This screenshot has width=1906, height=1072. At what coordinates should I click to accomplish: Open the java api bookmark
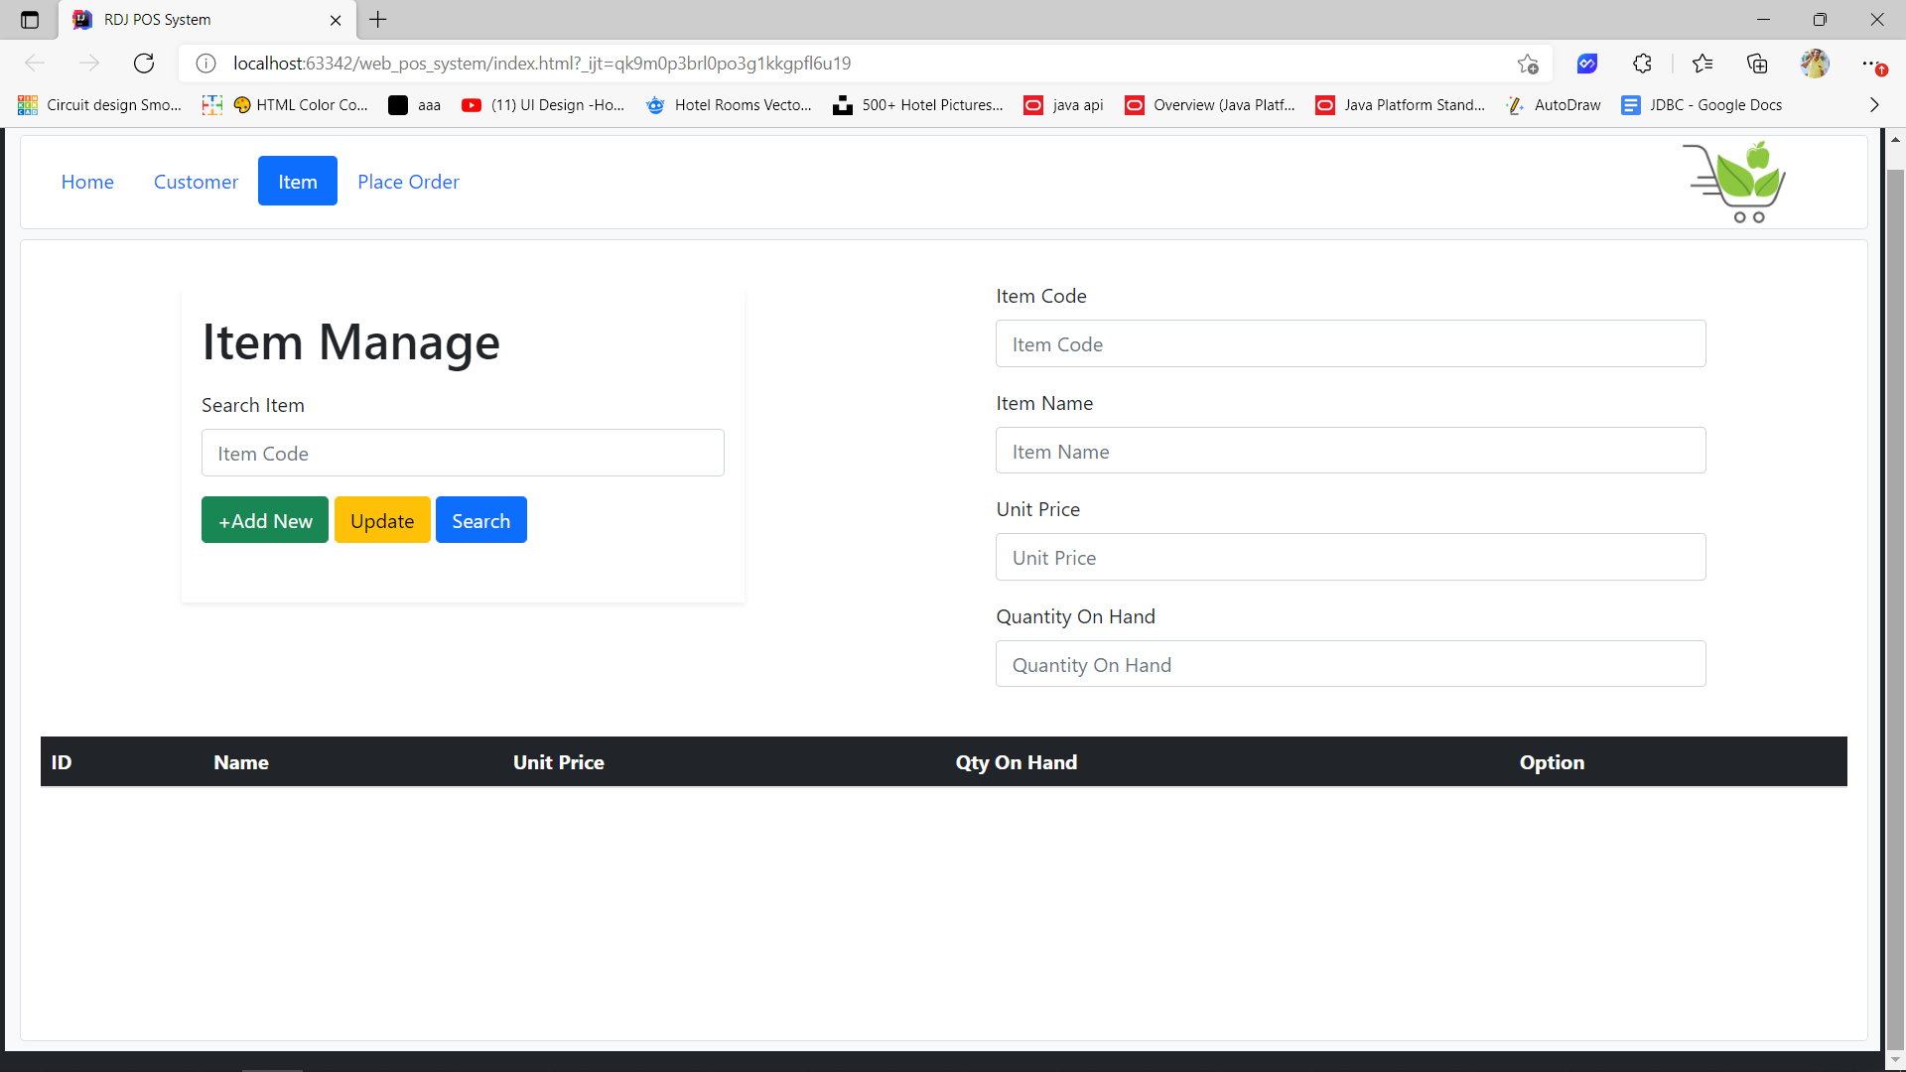coord(1063,104)
